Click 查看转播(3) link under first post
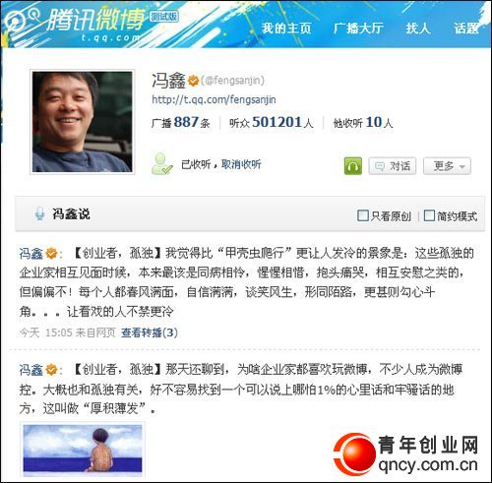 tap(150, 332)
